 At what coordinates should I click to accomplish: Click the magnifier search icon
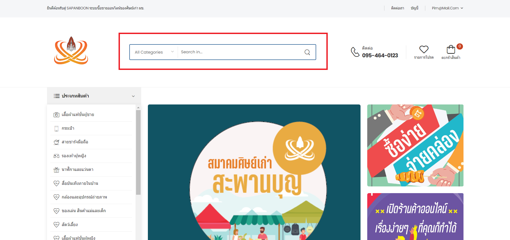coord(307,52)
